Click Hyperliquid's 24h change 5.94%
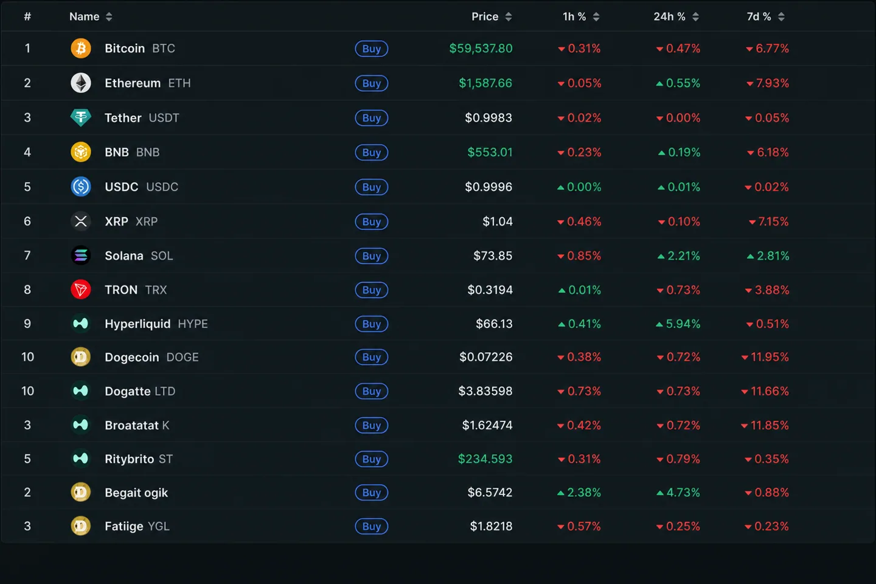Screen dimensions: 876x584 point(678,324)
